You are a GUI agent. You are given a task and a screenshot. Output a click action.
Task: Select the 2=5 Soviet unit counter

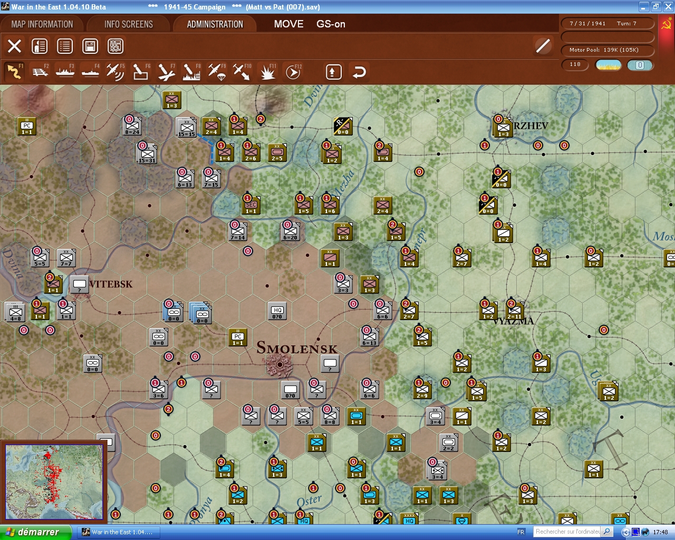(277, 152)
